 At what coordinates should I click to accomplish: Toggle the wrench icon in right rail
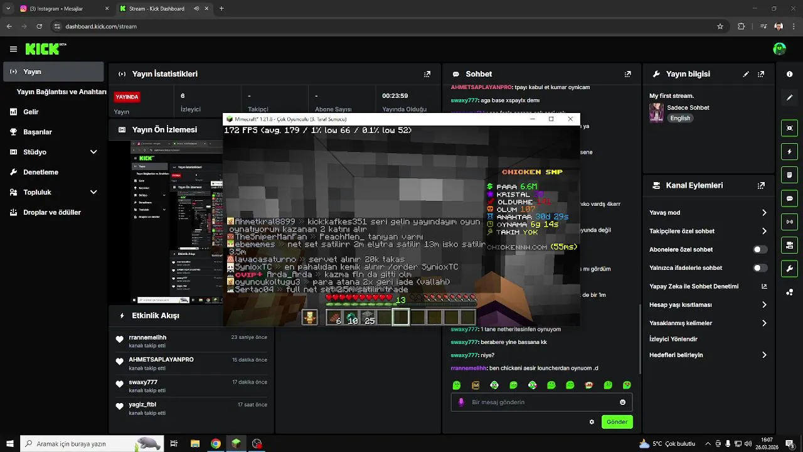tap(789, 269)
